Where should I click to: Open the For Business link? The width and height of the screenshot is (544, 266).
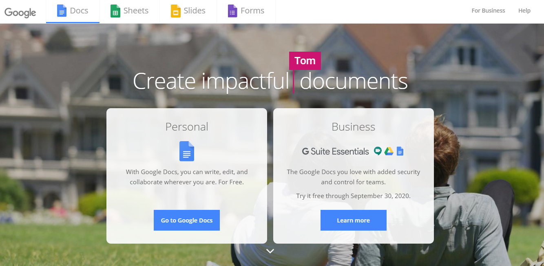[488, 11]
